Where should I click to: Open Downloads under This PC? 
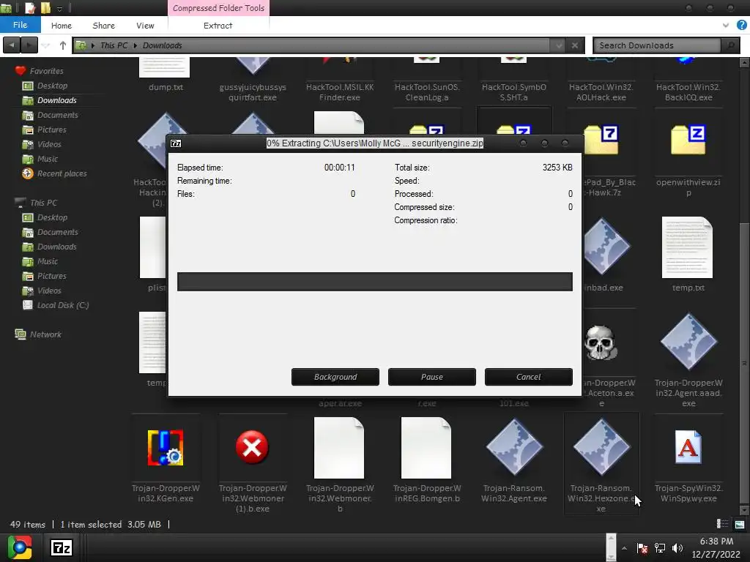pyautogui.click(x=57, y=247)
